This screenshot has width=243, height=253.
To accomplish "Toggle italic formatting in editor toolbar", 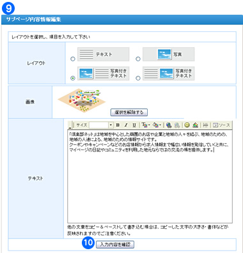I will 126,125.
